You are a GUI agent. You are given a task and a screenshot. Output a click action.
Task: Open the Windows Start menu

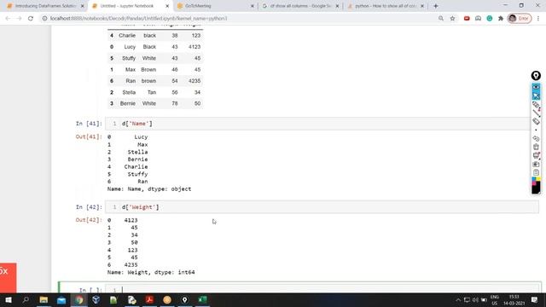click(x=9, y=299)
